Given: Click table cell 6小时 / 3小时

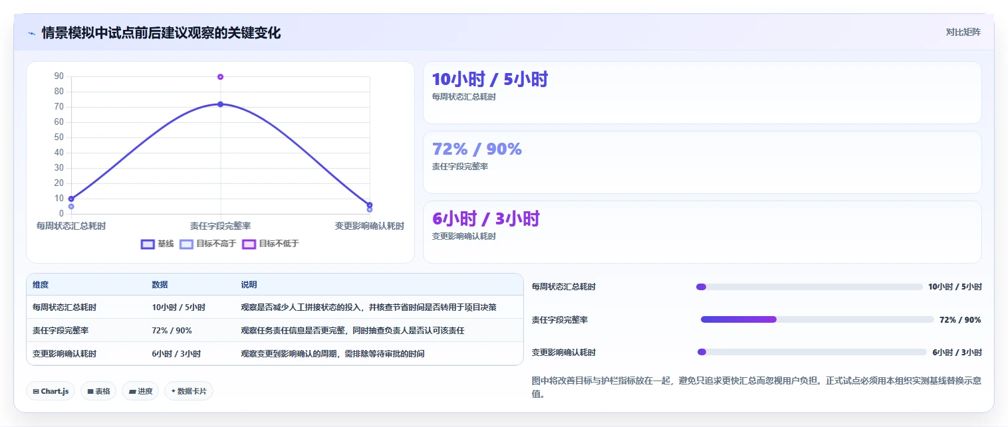Looking at the screenshot, I should tap(176, 354).
